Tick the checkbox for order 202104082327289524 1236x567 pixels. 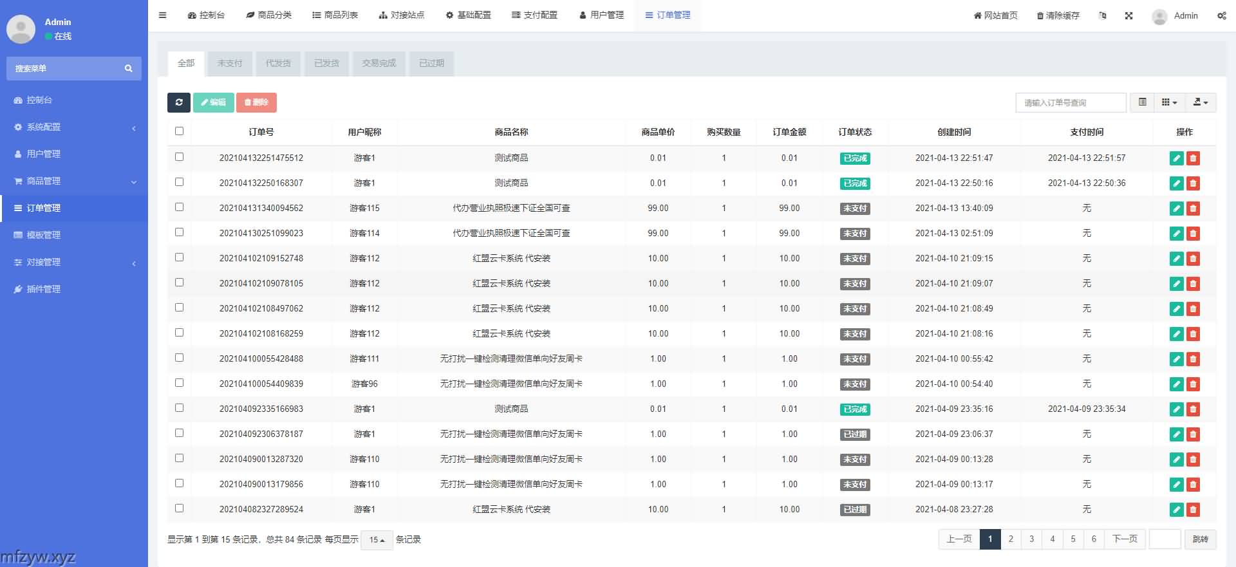(x=180, y=508)
